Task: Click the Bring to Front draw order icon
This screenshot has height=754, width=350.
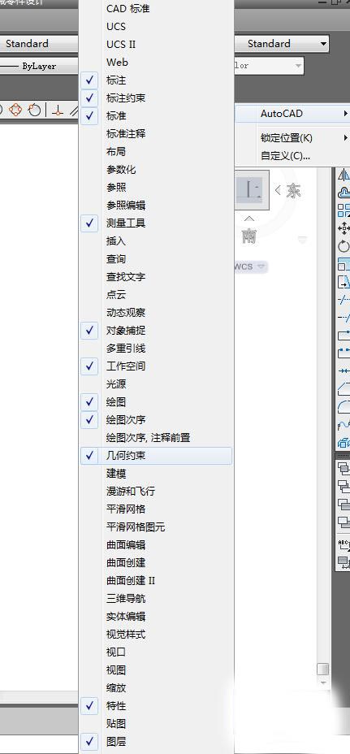Action: point(344,468)
